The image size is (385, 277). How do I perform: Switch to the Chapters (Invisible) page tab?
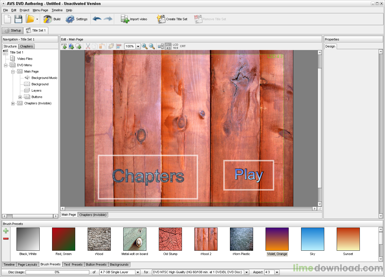93,215
